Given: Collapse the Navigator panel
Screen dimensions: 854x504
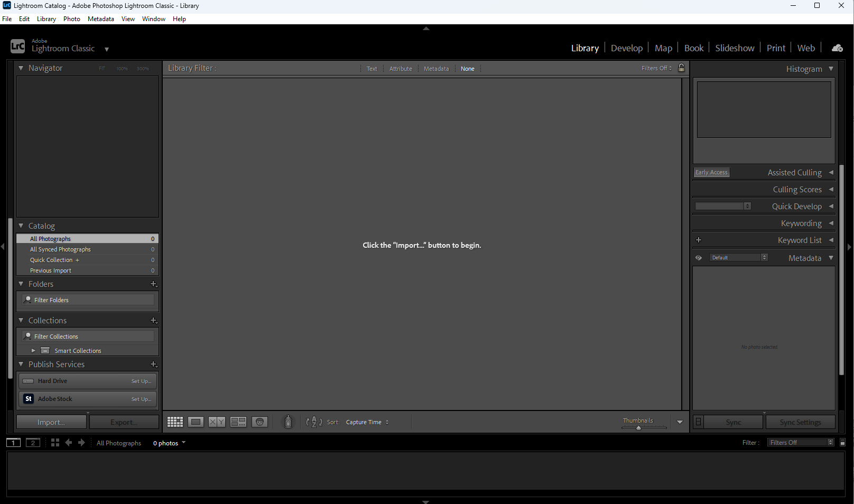Looking at the screenshot, I should 21,68.
